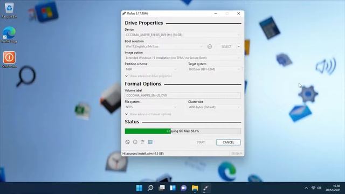Open the Widgets taskbar icon

pos(172,188)
